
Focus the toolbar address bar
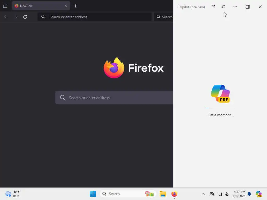tap(94, 17)
